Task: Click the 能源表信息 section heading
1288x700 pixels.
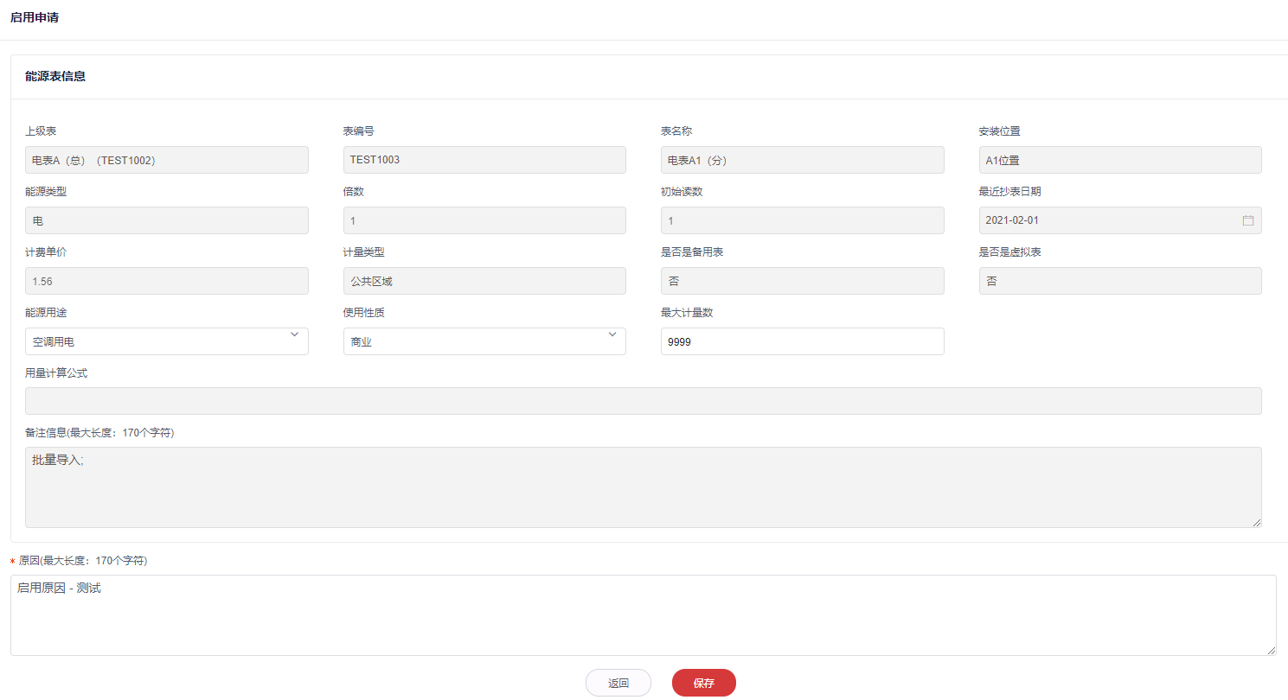Action: tap(55, 76)
